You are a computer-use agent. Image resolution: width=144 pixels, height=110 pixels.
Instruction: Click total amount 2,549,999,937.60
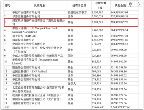pyautogui.click(x=120, y=107)
